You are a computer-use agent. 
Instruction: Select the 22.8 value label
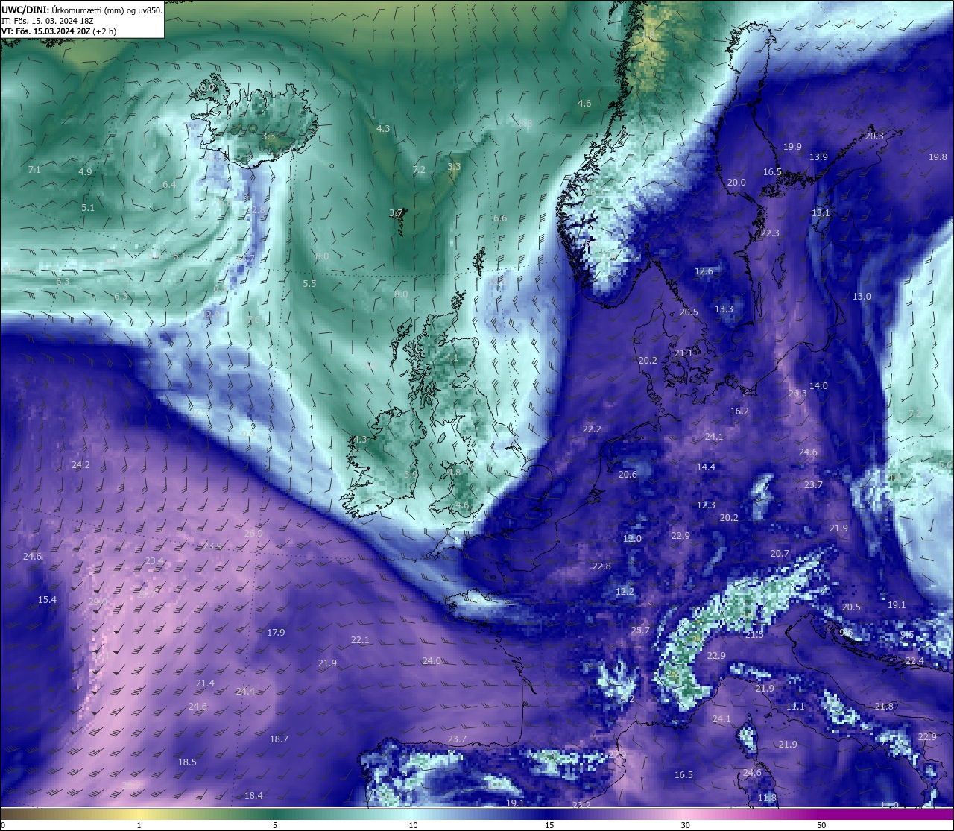click(601, 566)
